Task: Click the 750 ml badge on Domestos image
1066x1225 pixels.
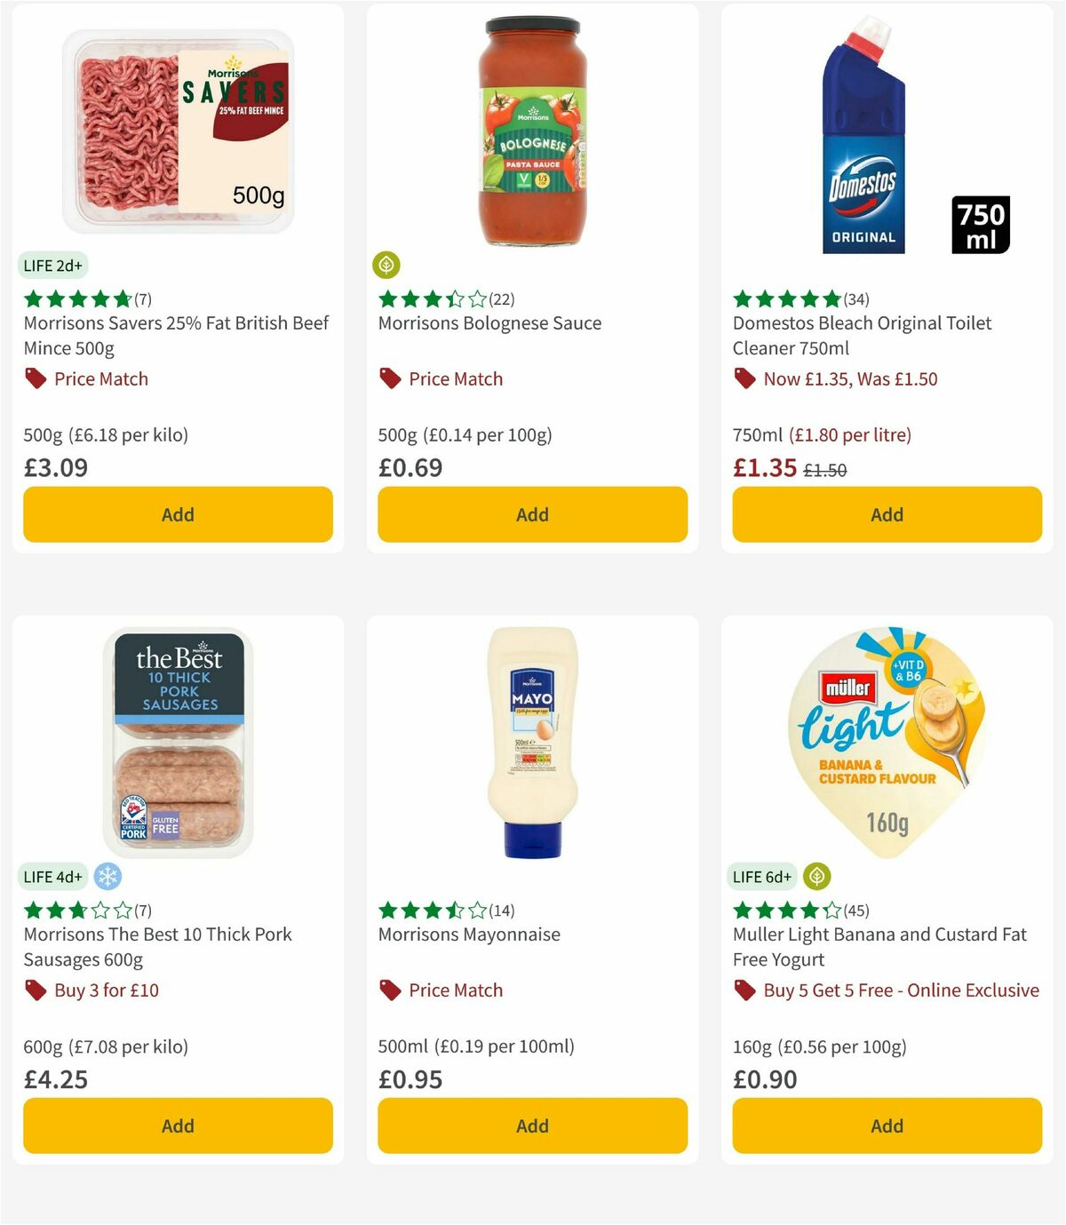Action: (x=981, y=224)
